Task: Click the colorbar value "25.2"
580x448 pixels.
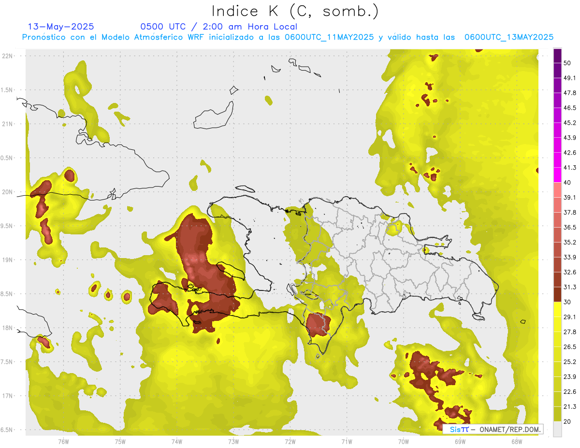Action: tap(570, 362)
